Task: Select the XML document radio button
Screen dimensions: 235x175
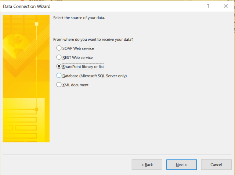Action: coord(59,85)
